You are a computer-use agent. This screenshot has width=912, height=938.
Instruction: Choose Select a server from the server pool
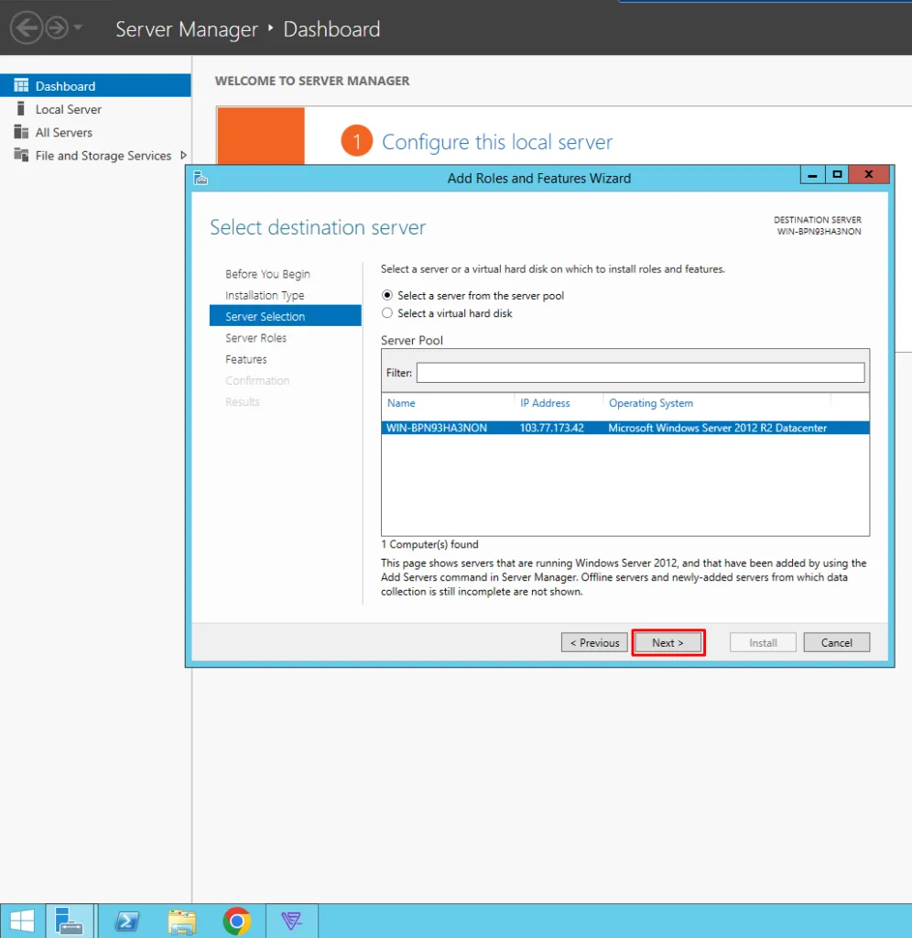coord(387,295)
